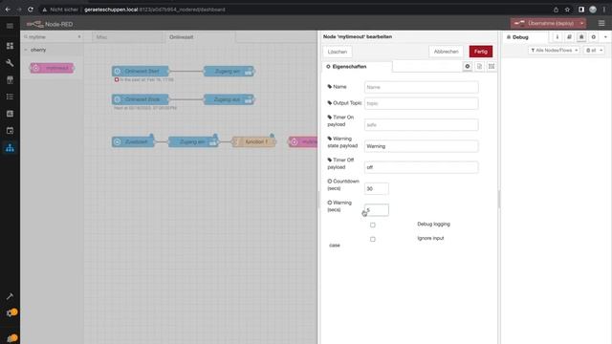
Task: Open the browser profile avatar
Action: (x=593, y=10)
